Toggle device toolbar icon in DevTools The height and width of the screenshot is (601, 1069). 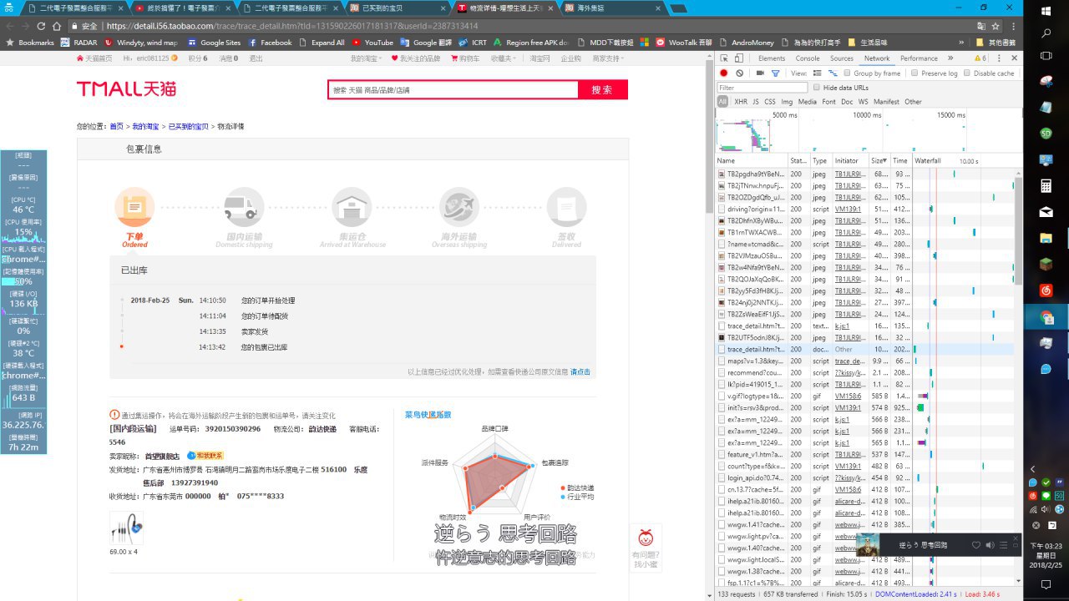point(739,58)
